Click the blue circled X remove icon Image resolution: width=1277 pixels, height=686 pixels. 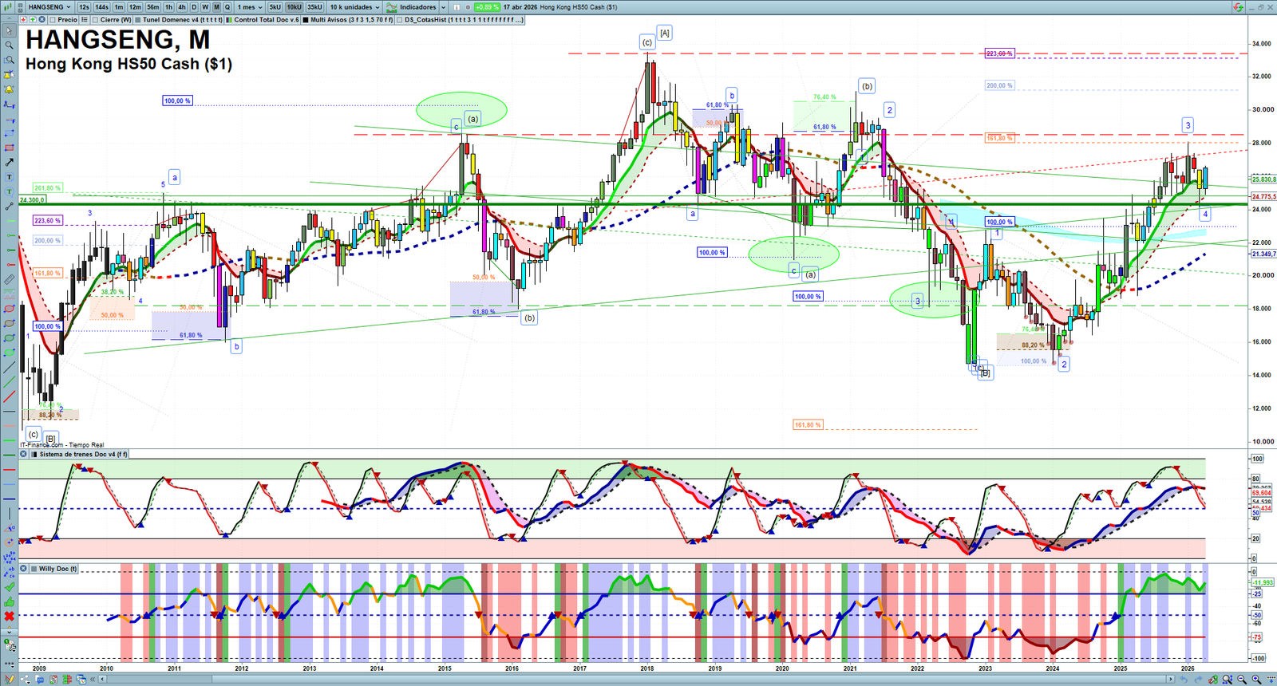(42, 19)
